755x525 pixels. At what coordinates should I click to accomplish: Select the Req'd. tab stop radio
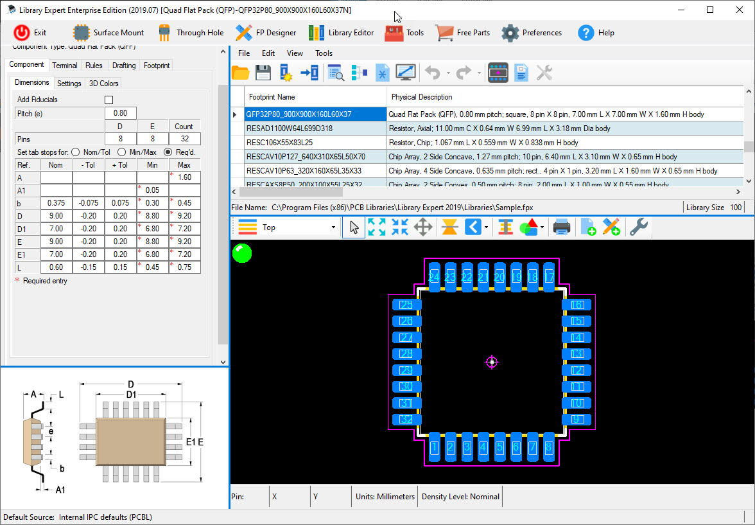[x=168, y=152]
